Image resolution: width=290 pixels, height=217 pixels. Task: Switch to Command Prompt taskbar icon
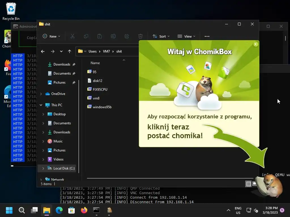pyautogui.click(x=96, y=210)
